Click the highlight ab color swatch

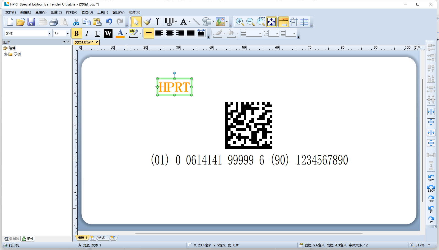(x=133, y=33)
